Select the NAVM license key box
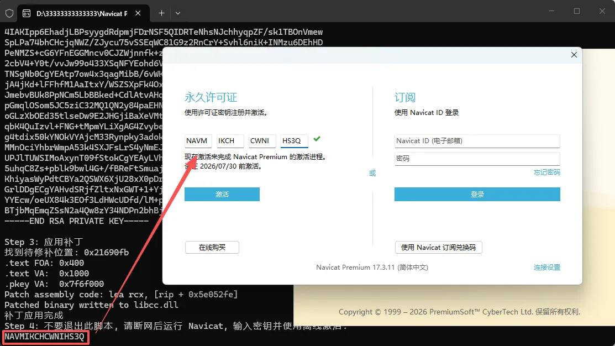615x346 pixels. (198, 141)
